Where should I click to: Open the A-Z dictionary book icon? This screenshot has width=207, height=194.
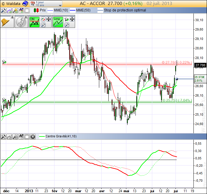tap(25, 4)
